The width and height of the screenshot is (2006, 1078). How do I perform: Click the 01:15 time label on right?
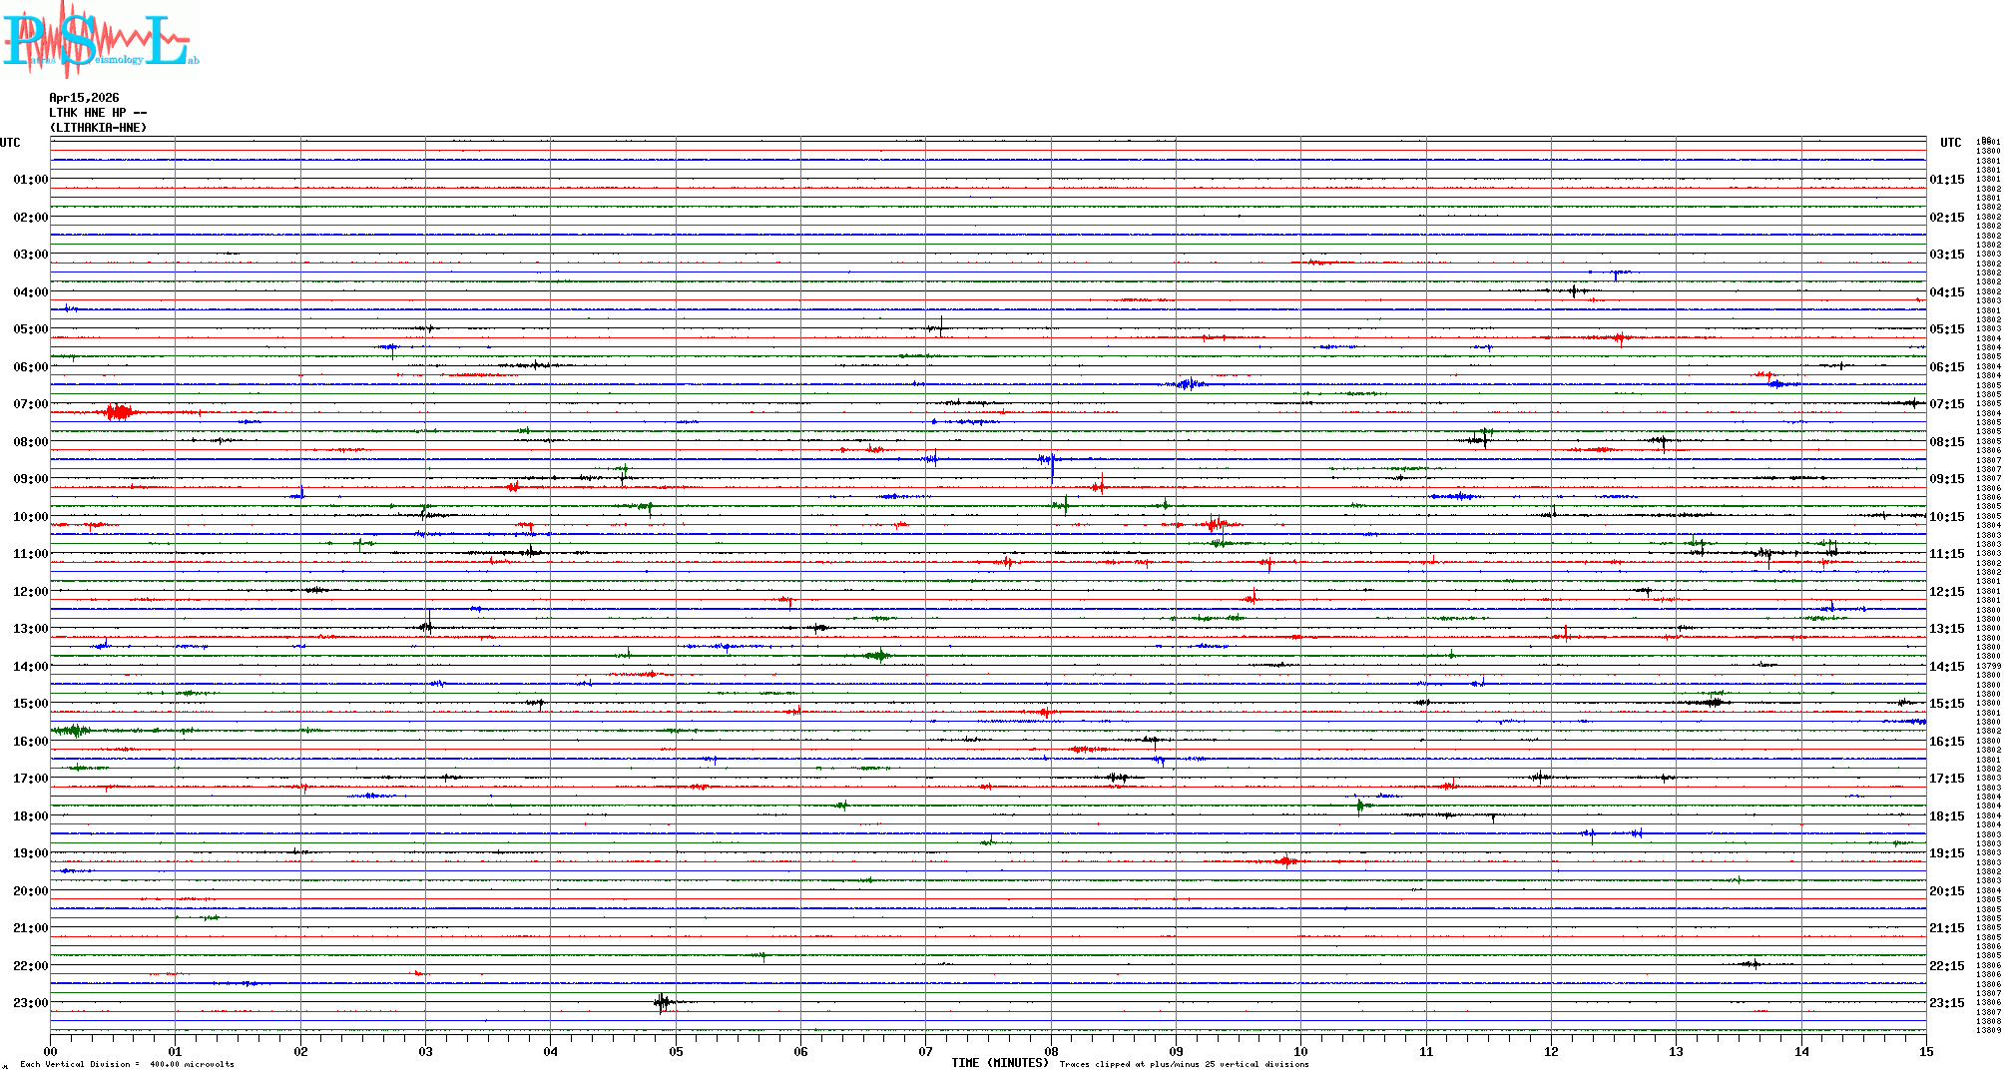point(1946,180)
